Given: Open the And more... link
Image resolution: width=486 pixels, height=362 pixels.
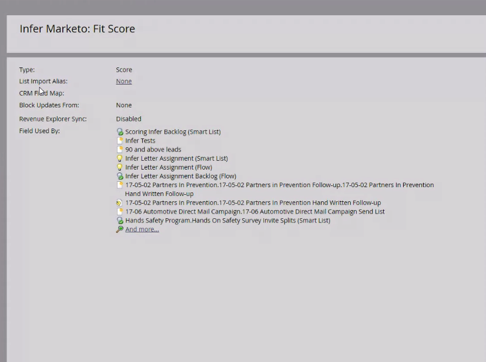Looking at the screenshot, I should [x=142, y=229].
